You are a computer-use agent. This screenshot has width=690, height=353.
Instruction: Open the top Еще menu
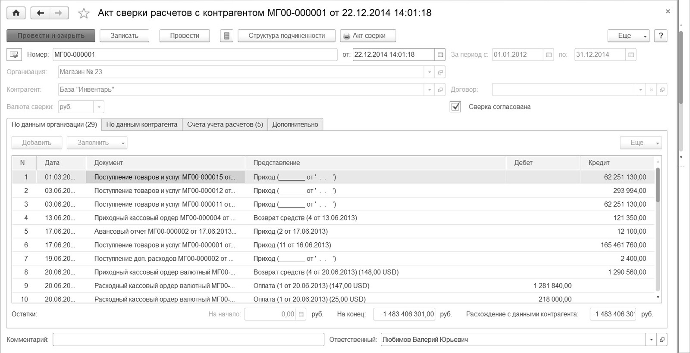[x=628, y=36]
